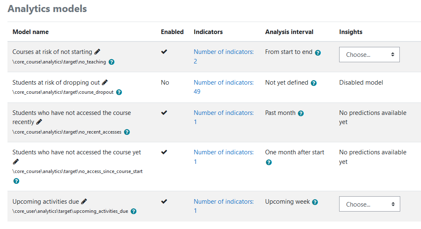Click enabled checkmark for 'Courses at risk of not starting'
The width and height of the screenshot is (421, 229).
[164, 51]
